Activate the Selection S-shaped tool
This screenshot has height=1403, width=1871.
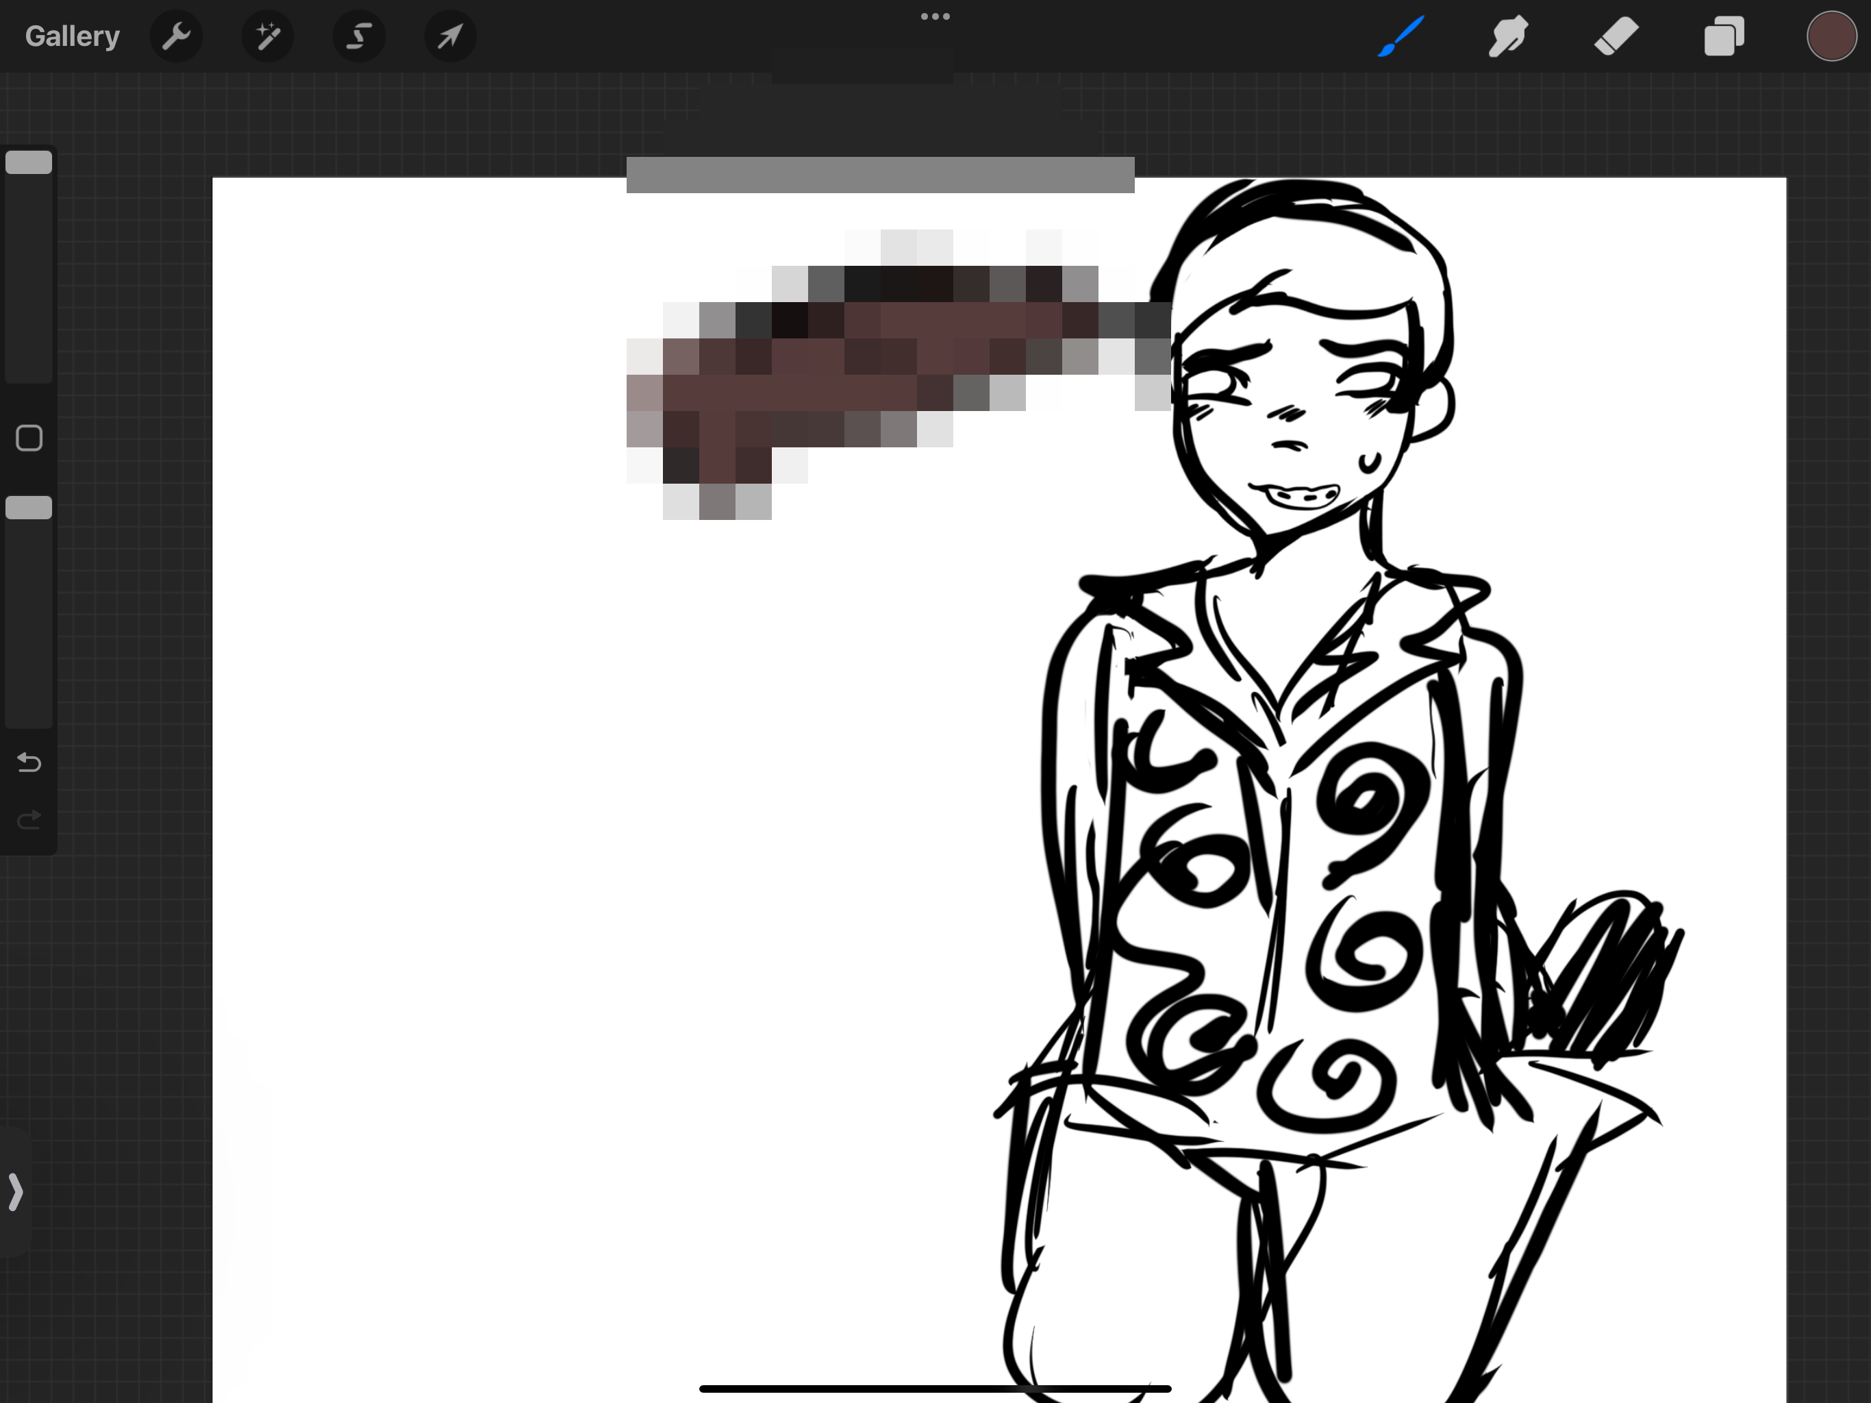click(x=359, y=36)
